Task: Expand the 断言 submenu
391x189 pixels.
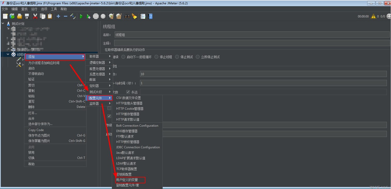Action: pyautogui.click(x=99, y=80)
